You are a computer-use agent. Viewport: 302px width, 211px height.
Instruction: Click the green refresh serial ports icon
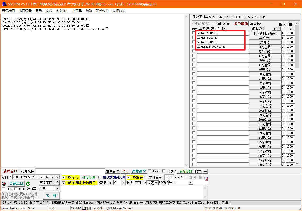click(x=28, y=184)
